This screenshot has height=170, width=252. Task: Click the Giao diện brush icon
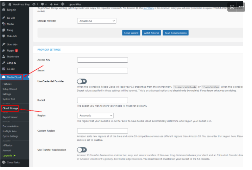[4, 44]
